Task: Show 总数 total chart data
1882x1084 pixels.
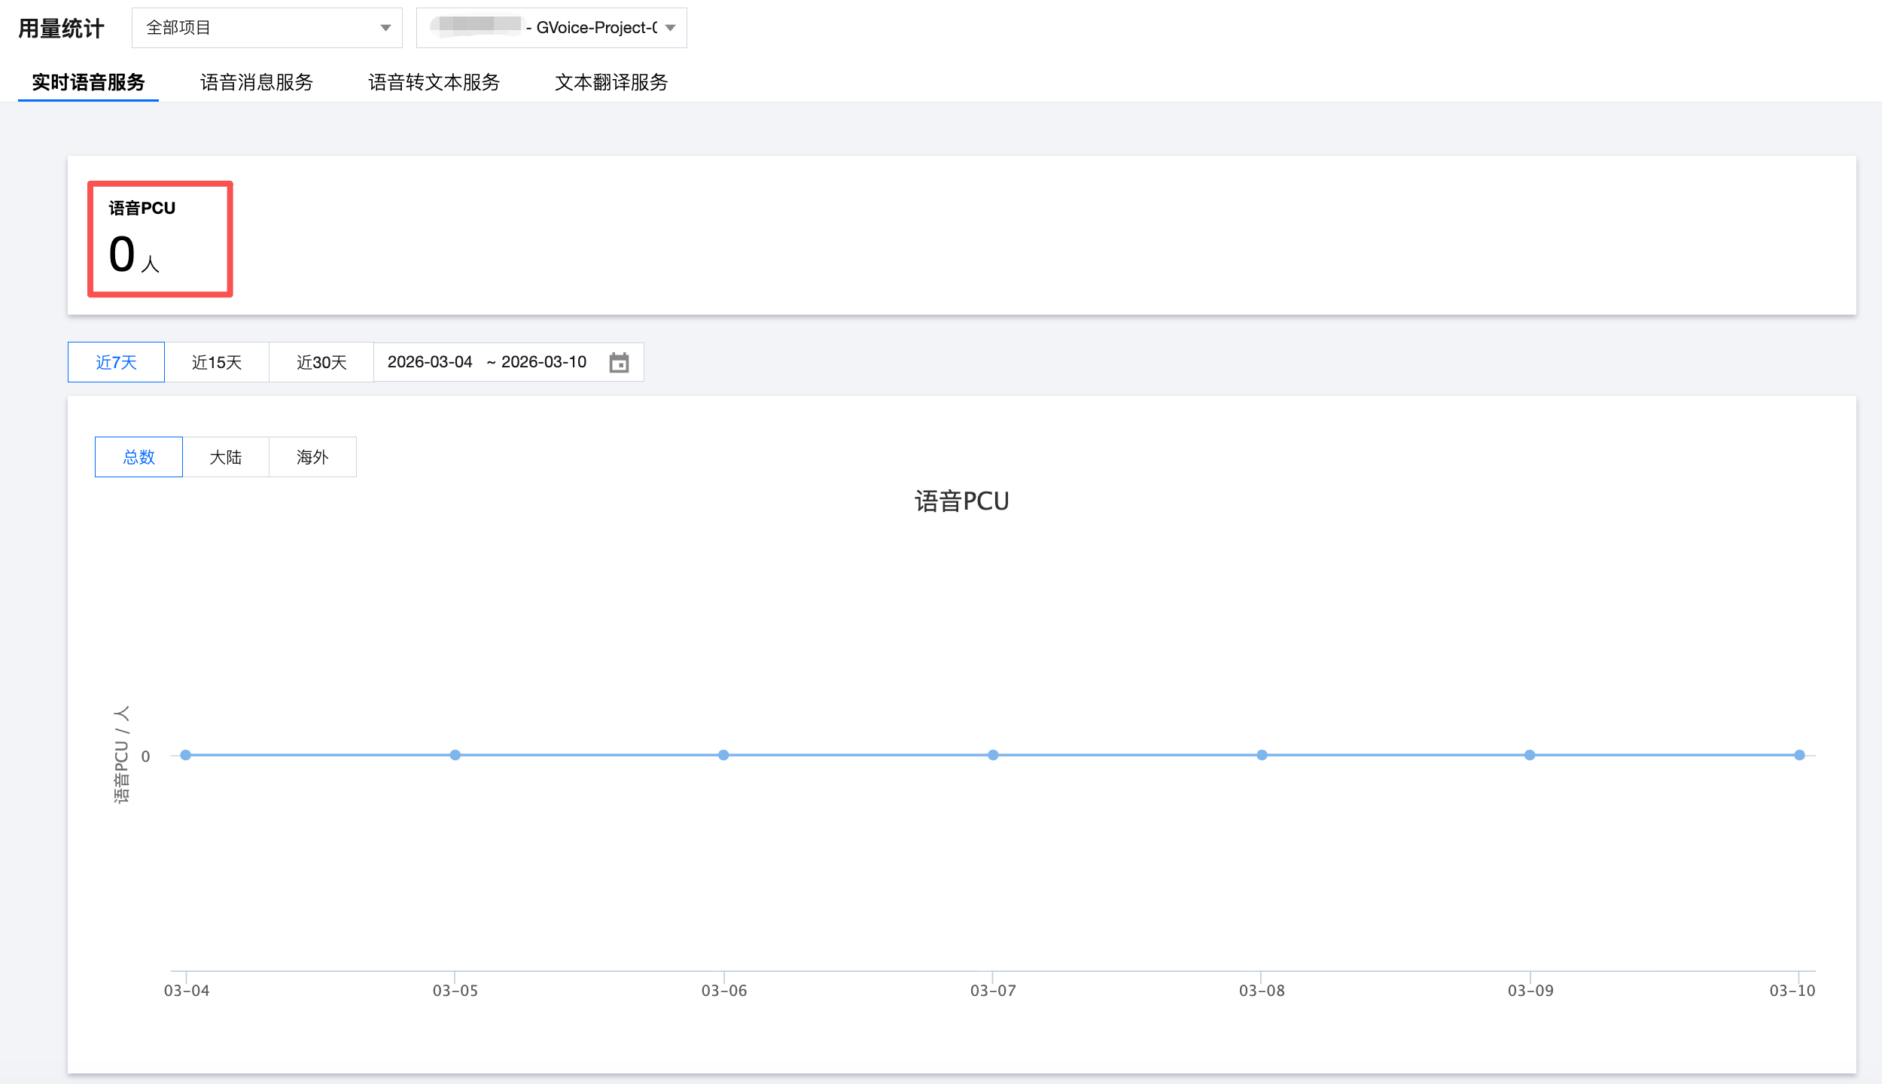Action: pyautogui.click(x=139, y=457)
